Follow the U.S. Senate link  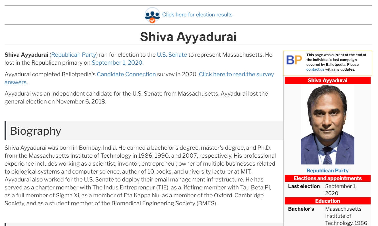pos(172,55)
